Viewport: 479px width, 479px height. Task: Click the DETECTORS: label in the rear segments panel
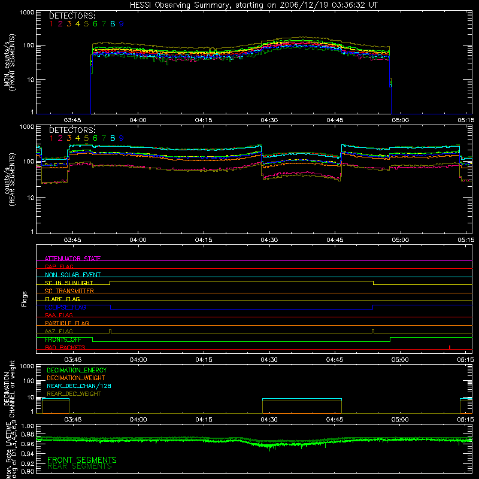coord(72,130)
